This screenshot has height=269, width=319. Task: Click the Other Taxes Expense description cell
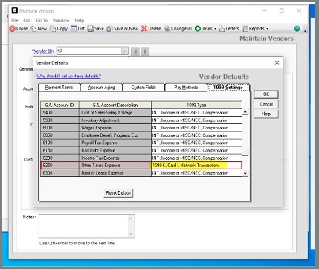coord(115,166)
